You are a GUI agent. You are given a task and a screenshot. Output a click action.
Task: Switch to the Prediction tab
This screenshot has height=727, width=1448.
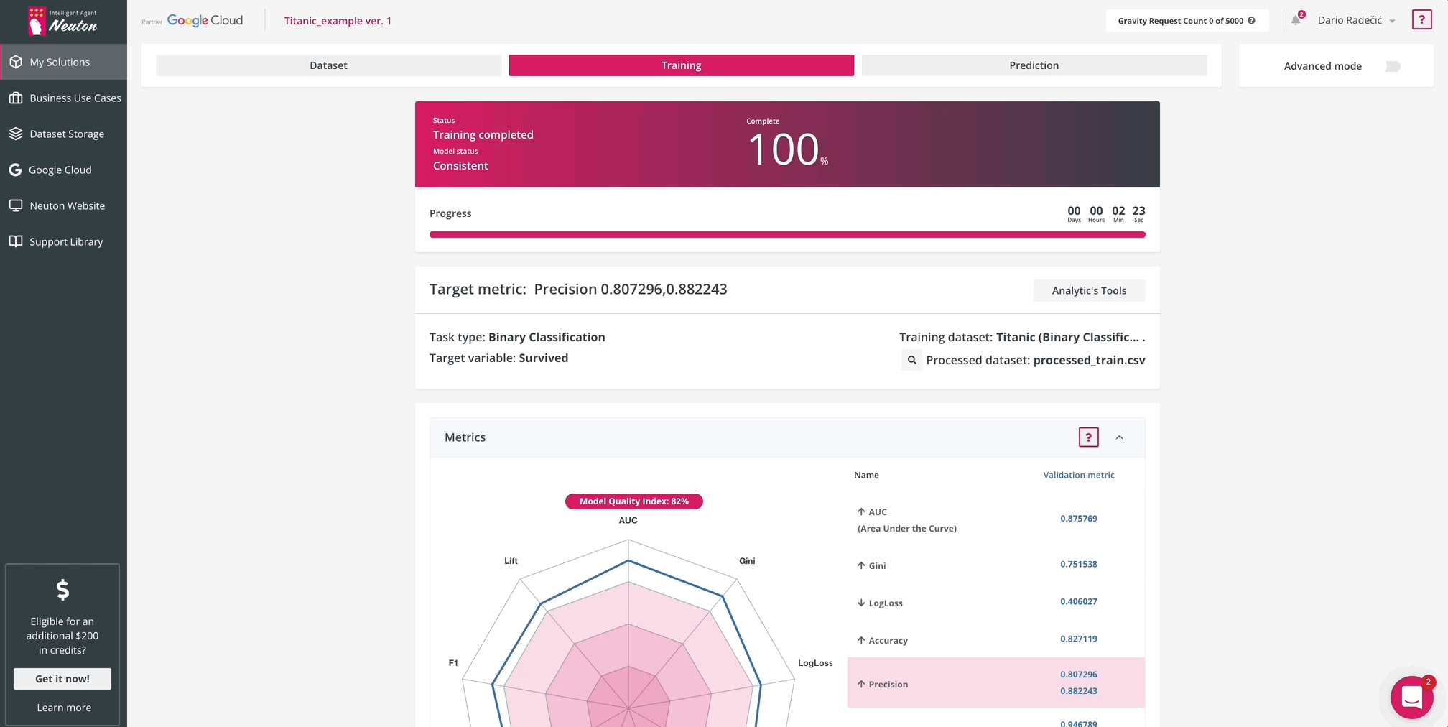pyautogui.click(x=1034, y=65)
